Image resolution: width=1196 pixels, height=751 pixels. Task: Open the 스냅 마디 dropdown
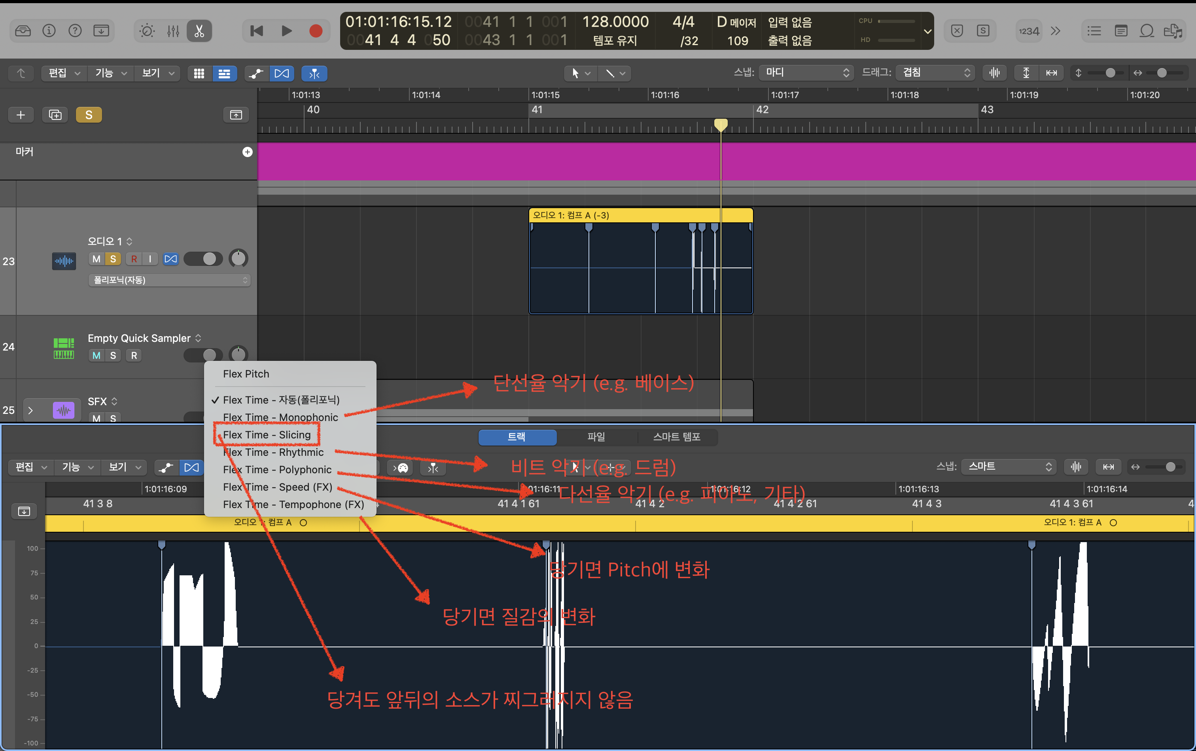[x=806, y=73]
